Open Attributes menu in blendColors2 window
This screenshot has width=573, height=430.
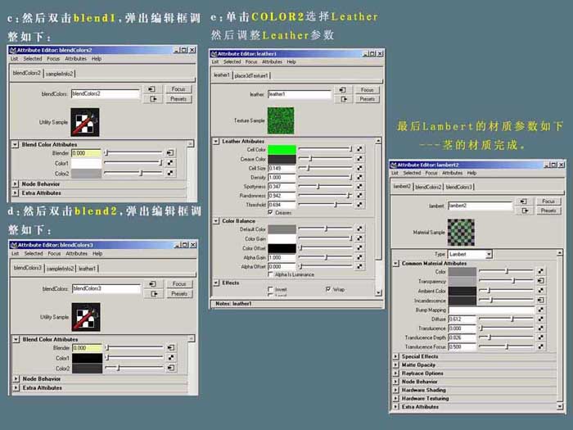click(x=75, y=58)
